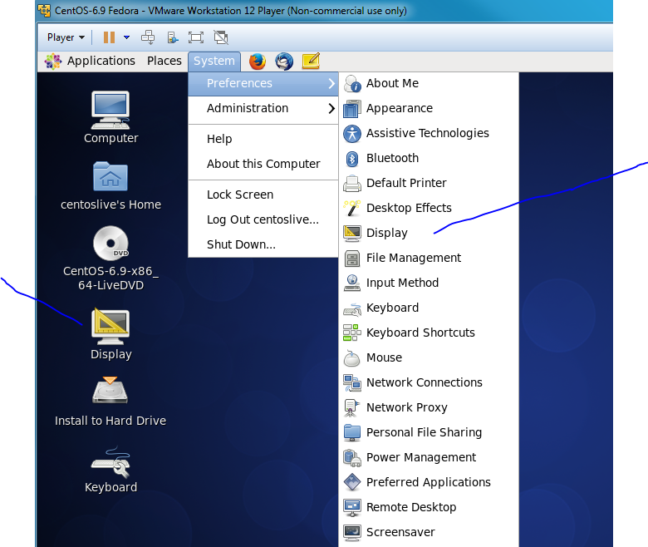Click the VMware window title bar icon
The width and height of the screenshot is (648, 547).
tap(44, 10)
